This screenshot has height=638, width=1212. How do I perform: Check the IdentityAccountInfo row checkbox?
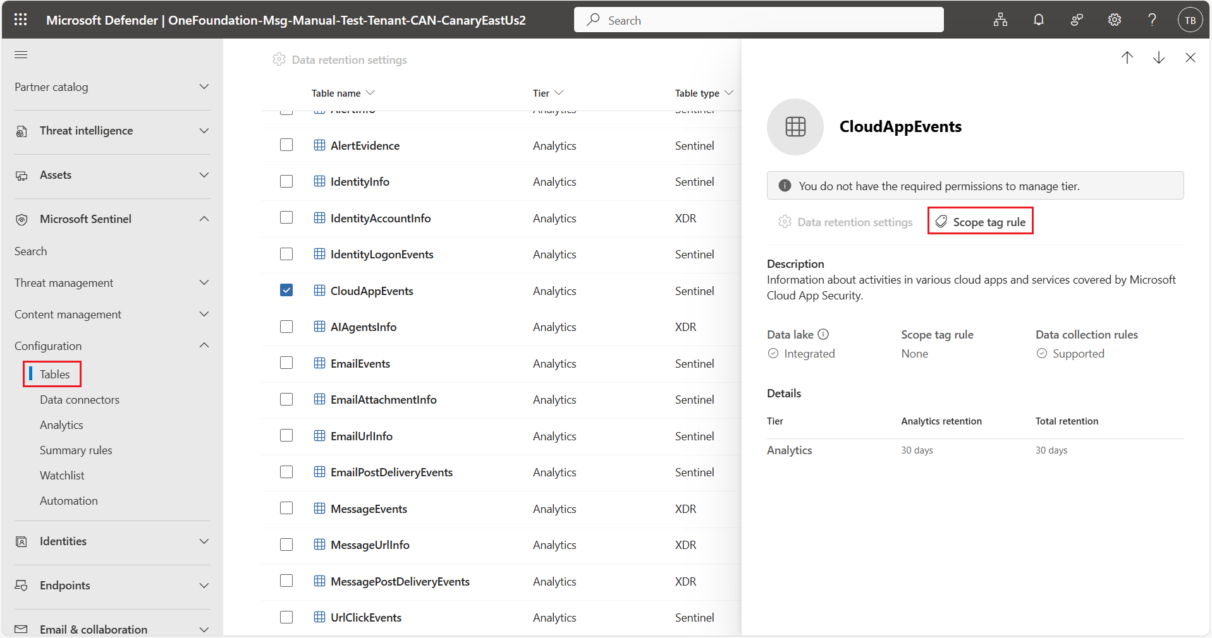tap(286, 217)
